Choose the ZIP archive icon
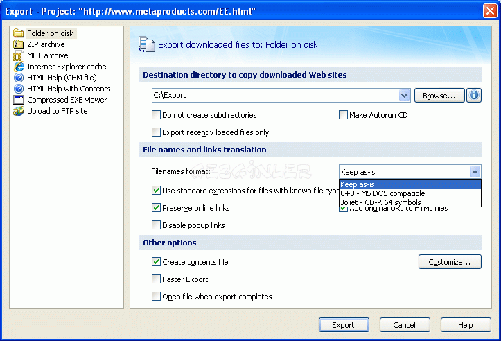Screen dimensions: 501x341 [19, 44]
